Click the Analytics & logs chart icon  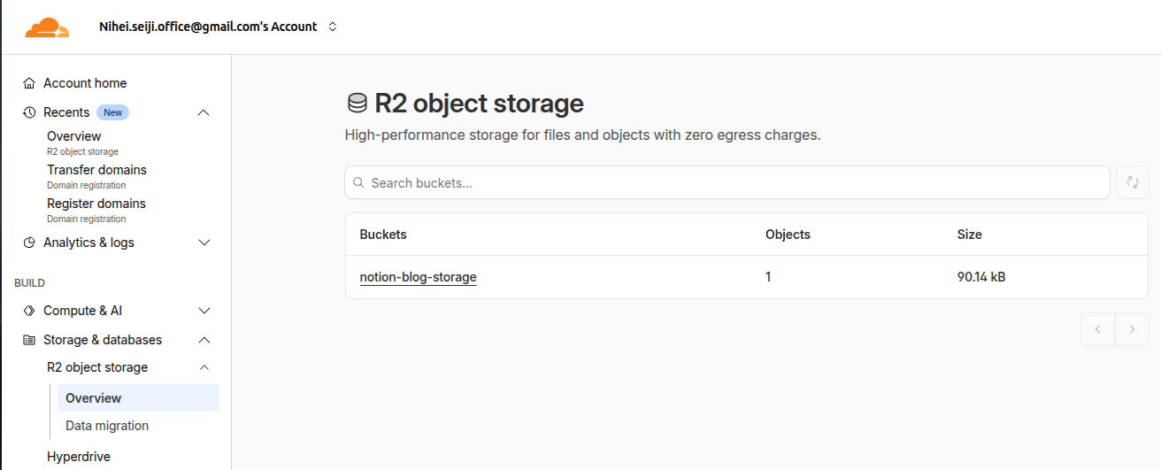click(29, 243)
